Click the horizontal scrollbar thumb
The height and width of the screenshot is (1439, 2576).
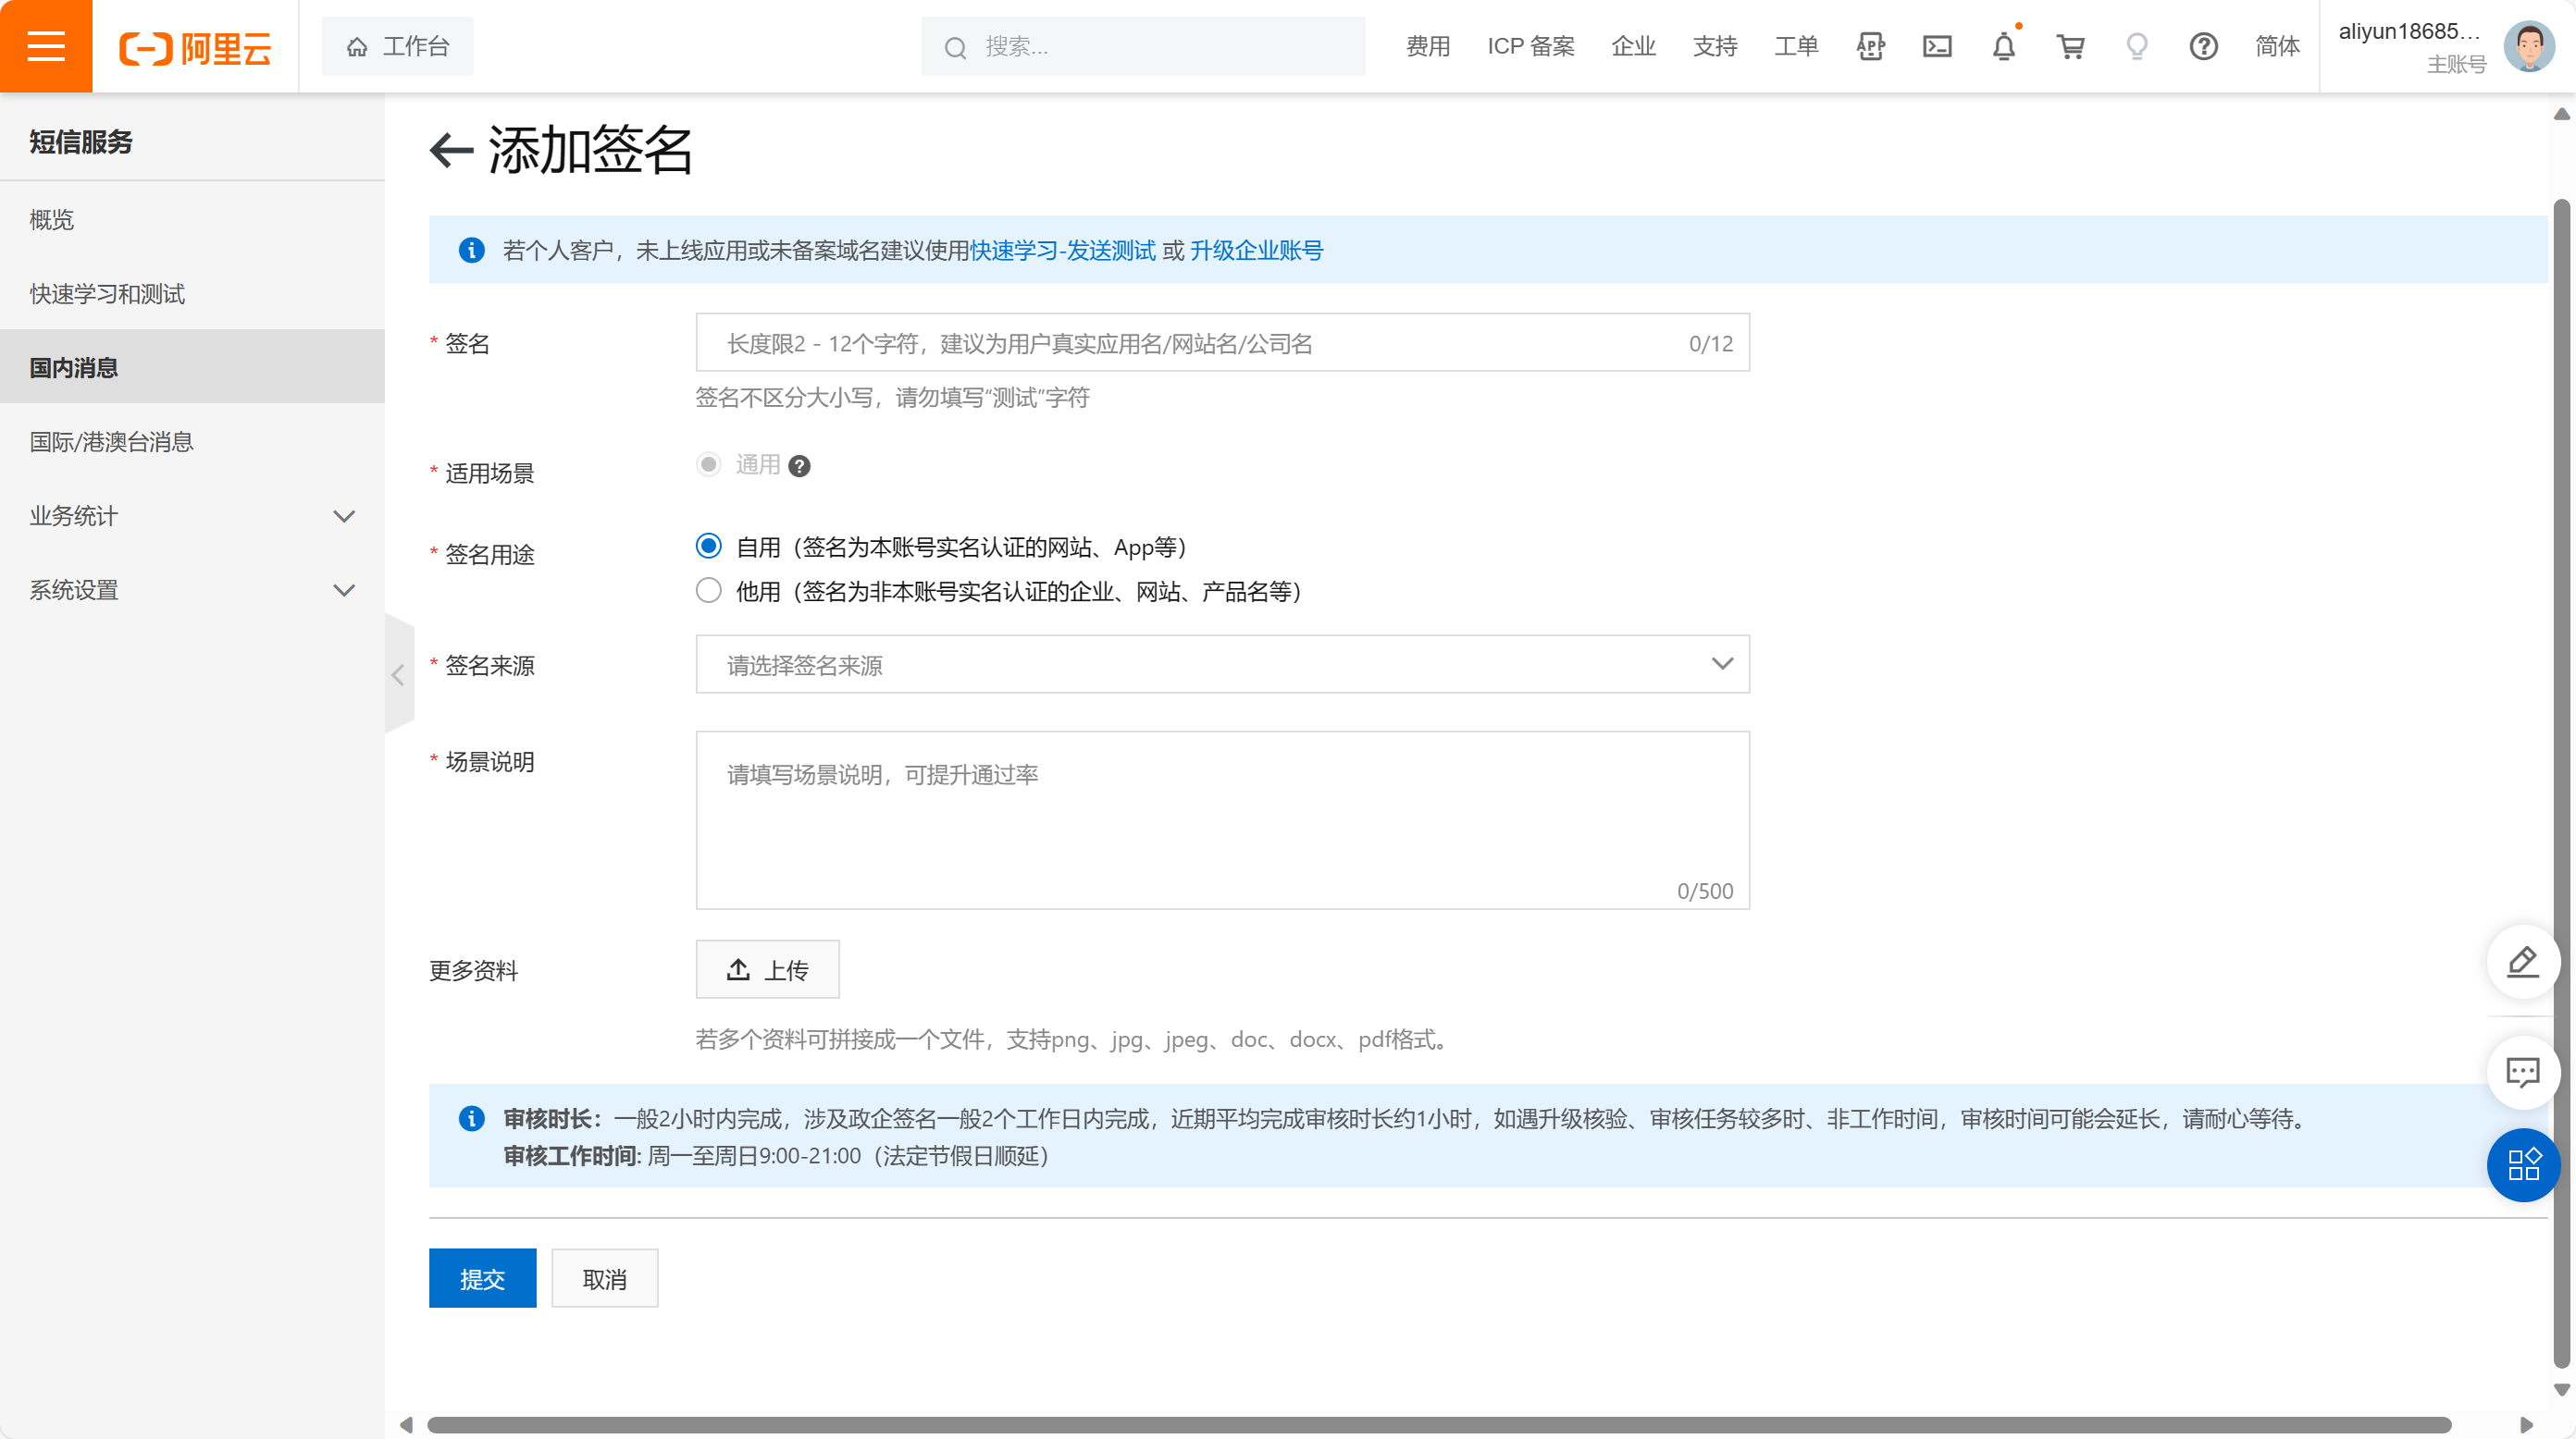1438,1425
